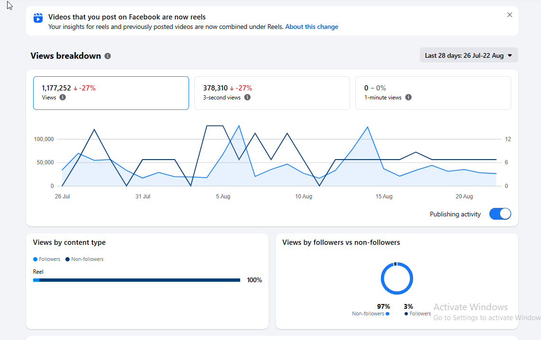Image resolution: width=541 pixels, height=340 pixels.
Task: Turn off the Publishing activity toggle
Action: [x=500, y=214]
